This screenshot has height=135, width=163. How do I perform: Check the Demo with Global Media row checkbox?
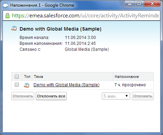(17, 85)
